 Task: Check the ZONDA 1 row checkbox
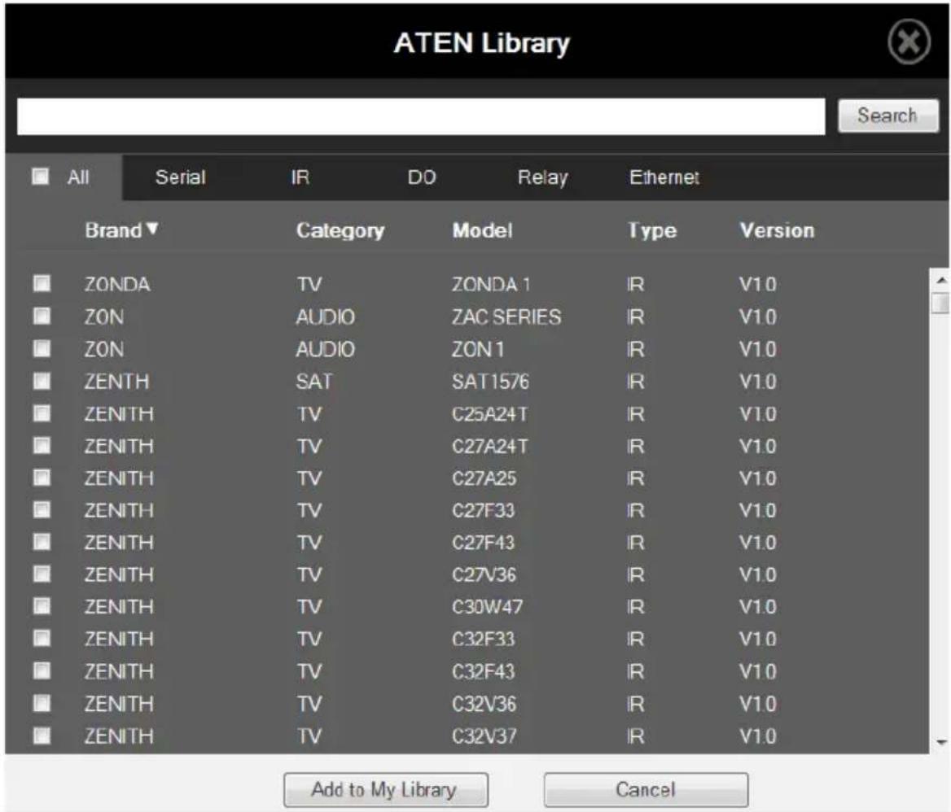point(42,283)
